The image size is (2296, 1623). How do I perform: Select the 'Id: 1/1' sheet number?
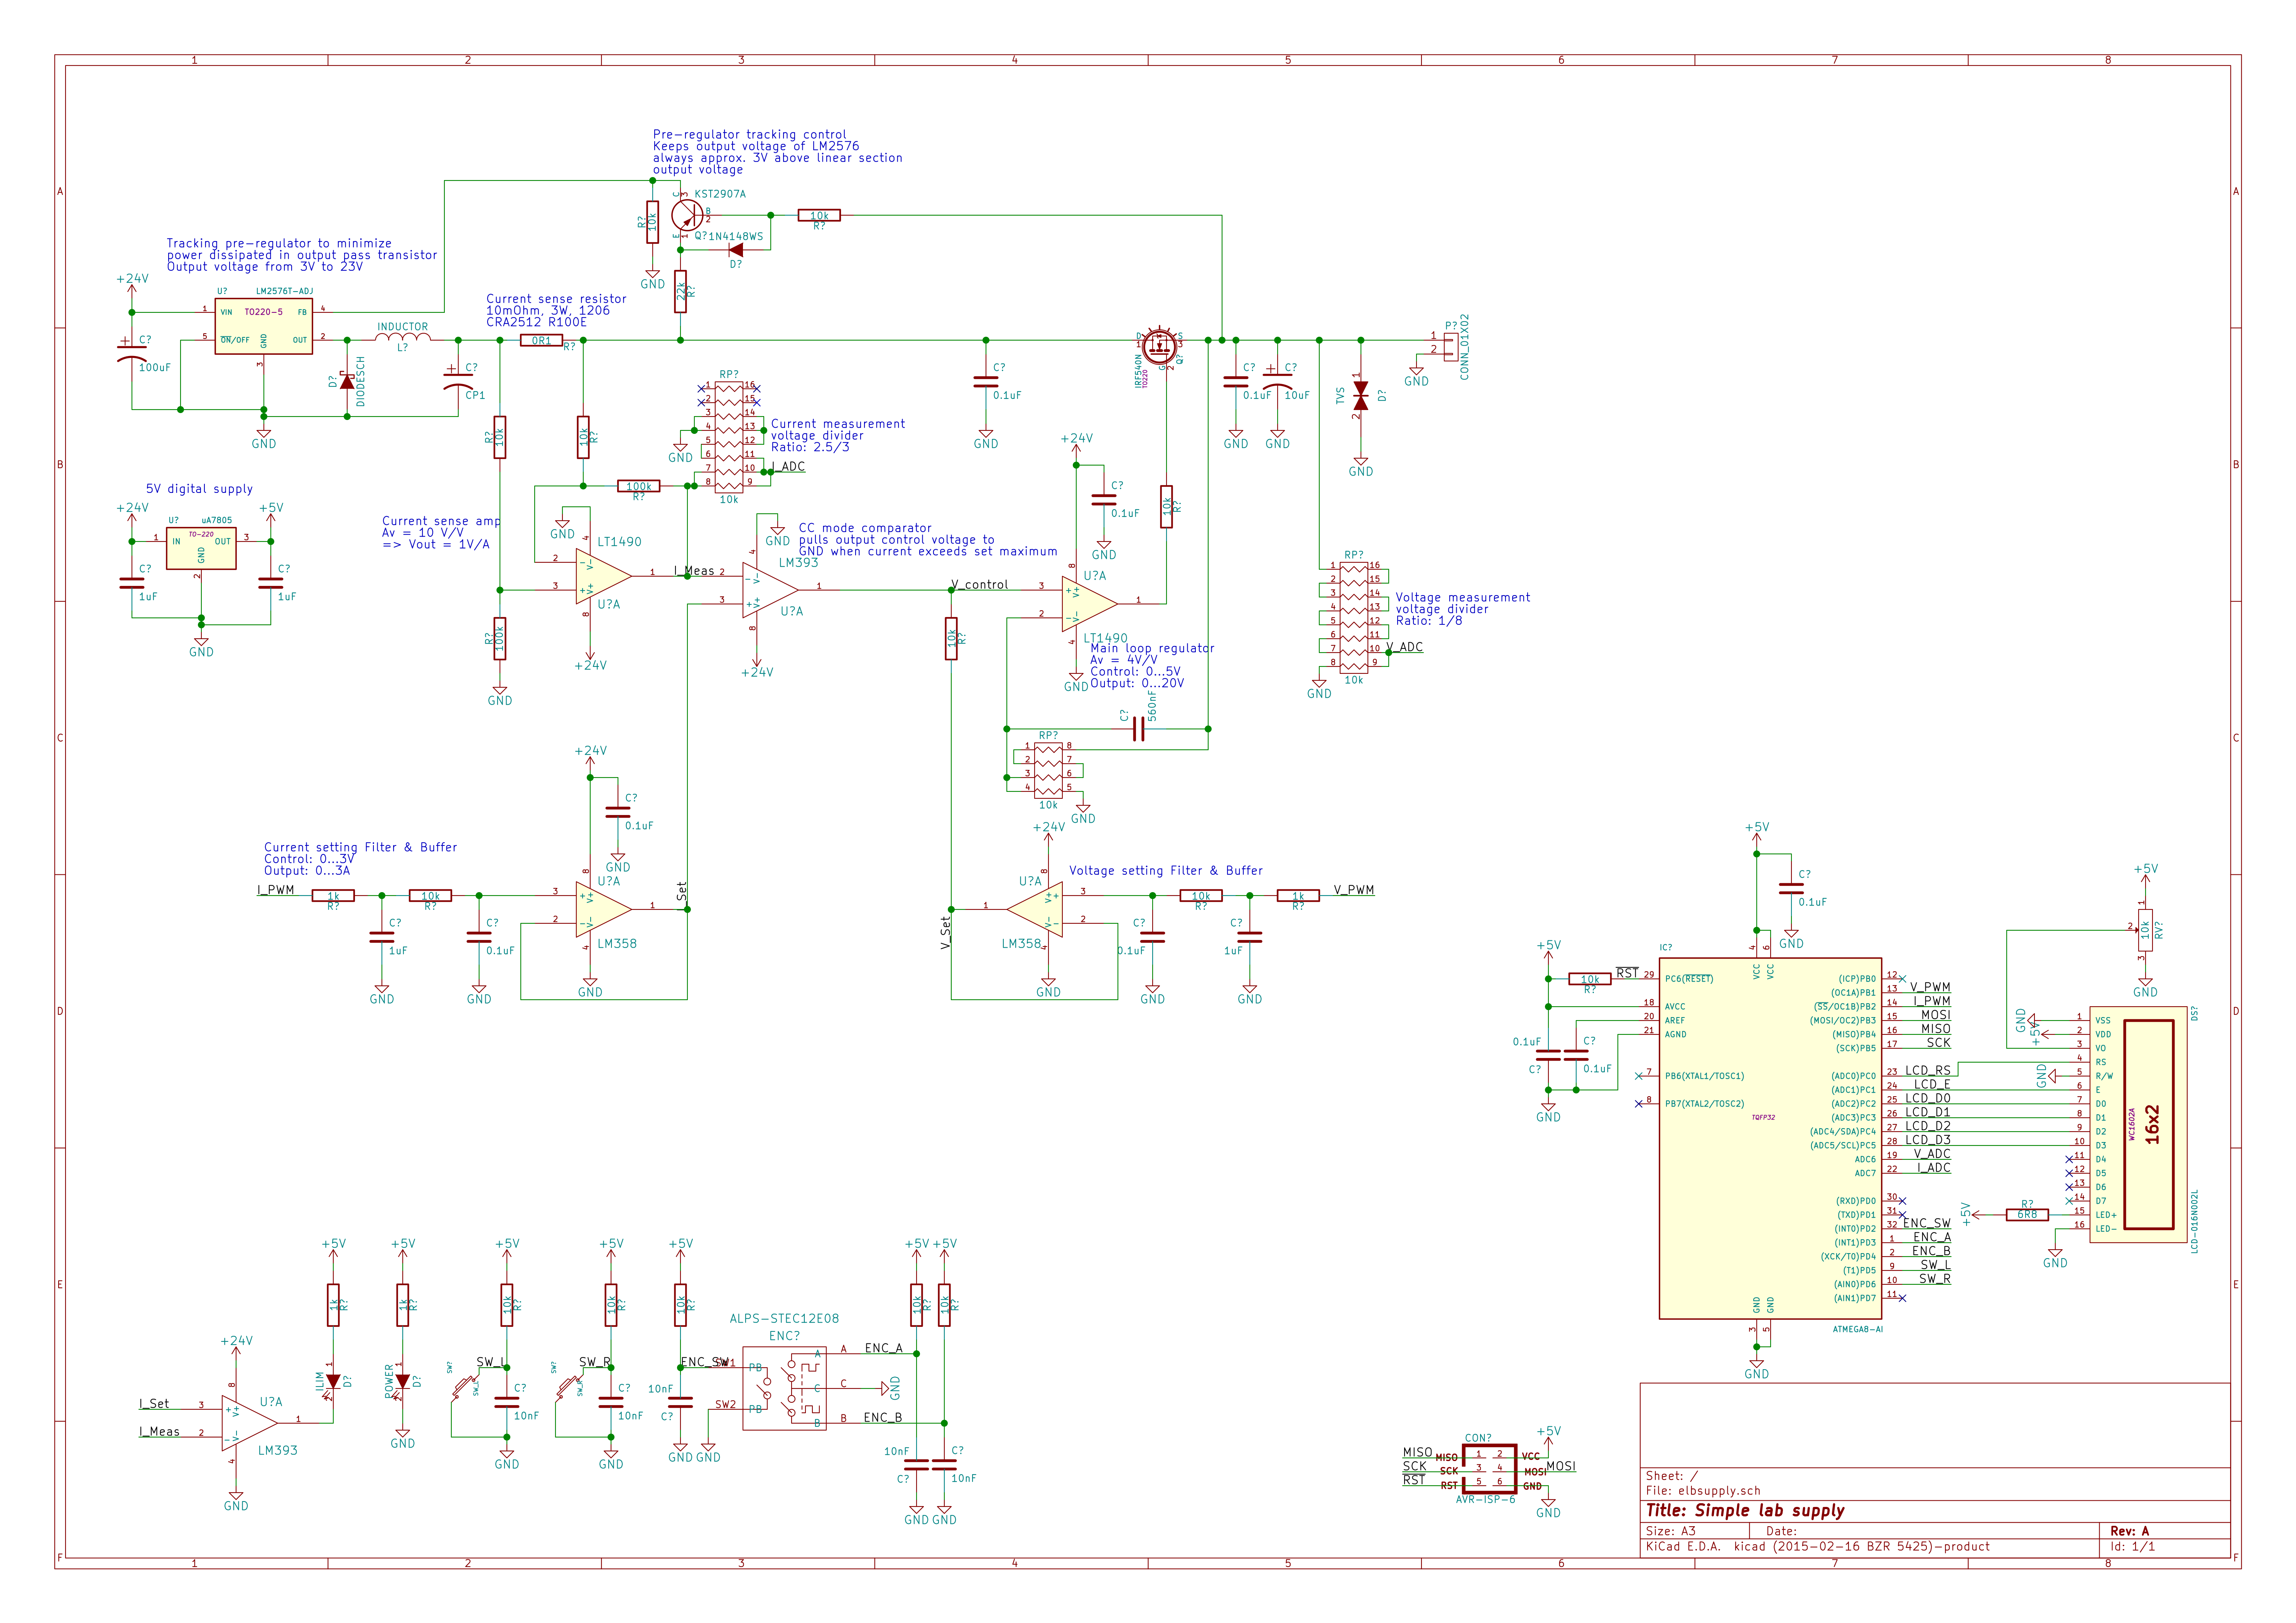2133,1547
